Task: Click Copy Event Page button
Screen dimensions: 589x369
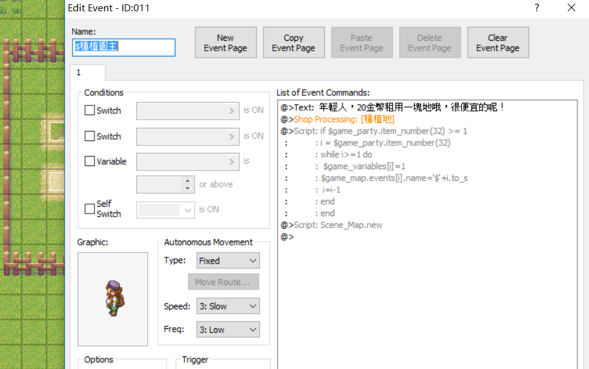Action: click(294, 43)
